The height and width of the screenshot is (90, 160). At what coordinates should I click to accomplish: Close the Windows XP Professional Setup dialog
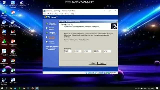(x=116, y=22)
